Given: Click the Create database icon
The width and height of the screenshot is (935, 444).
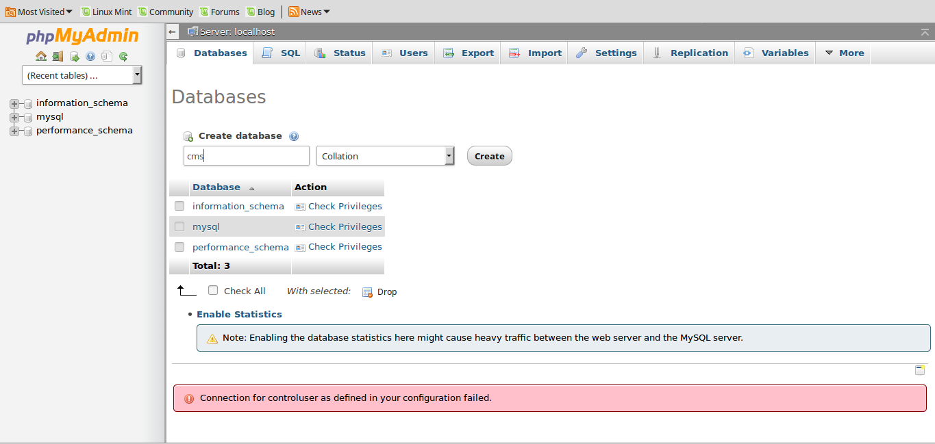Looking at the screenshot, I should (x=188, y=136).
